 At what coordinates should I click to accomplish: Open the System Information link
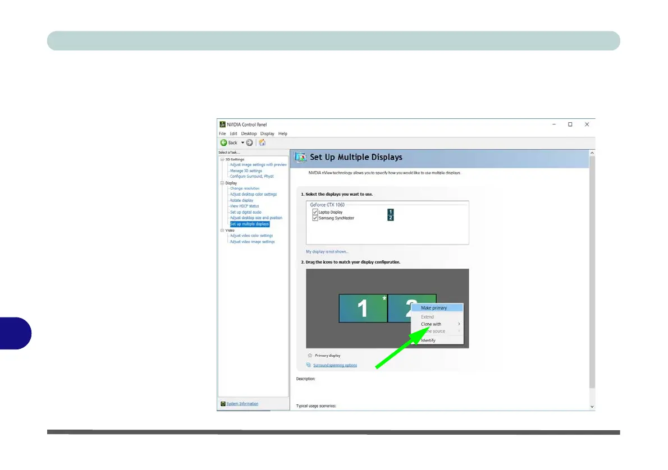(242, 404)
